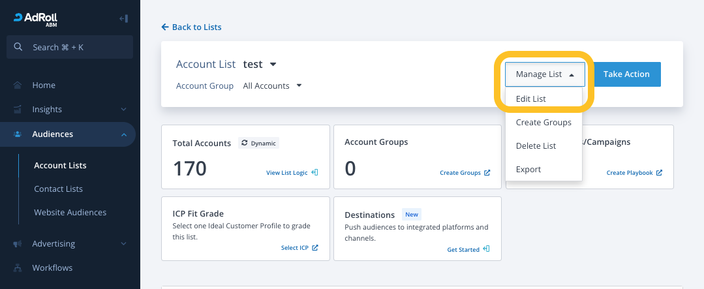Expand the Insights sidebar section
This screenshot has width=704, height=289.
pos(123,110)
